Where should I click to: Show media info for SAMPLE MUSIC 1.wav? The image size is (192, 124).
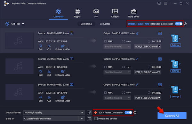[x=72, y=33]
